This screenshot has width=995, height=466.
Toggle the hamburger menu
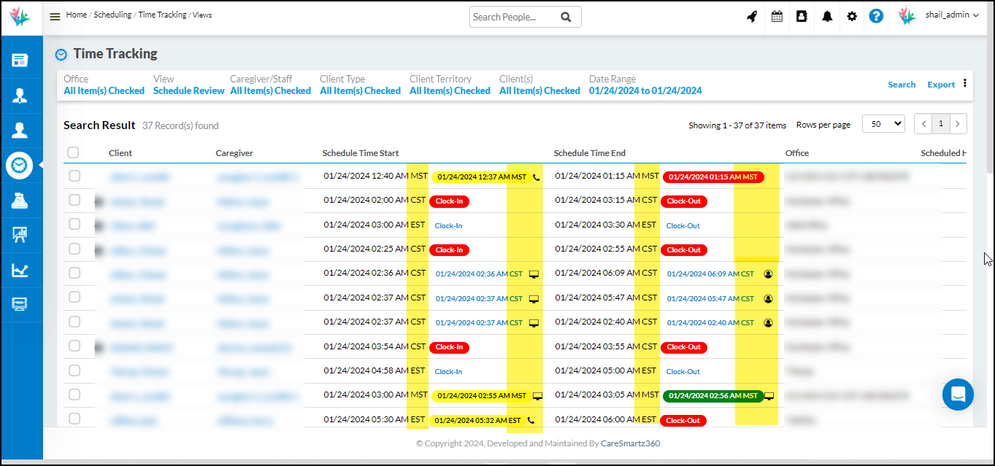(55, 16)
